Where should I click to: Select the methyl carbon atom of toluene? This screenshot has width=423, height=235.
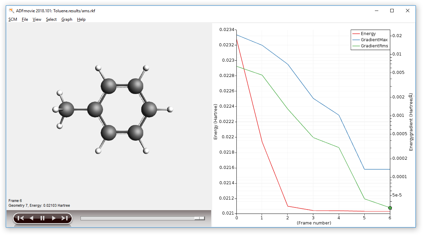coord(67,110)
